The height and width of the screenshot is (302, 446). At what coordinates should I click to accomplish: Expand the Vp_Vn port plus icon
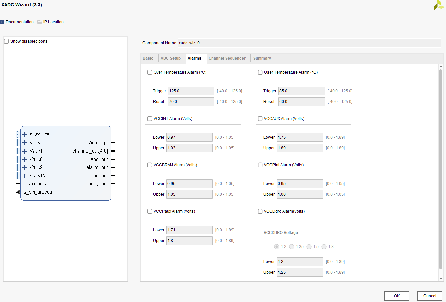(25, 143)
